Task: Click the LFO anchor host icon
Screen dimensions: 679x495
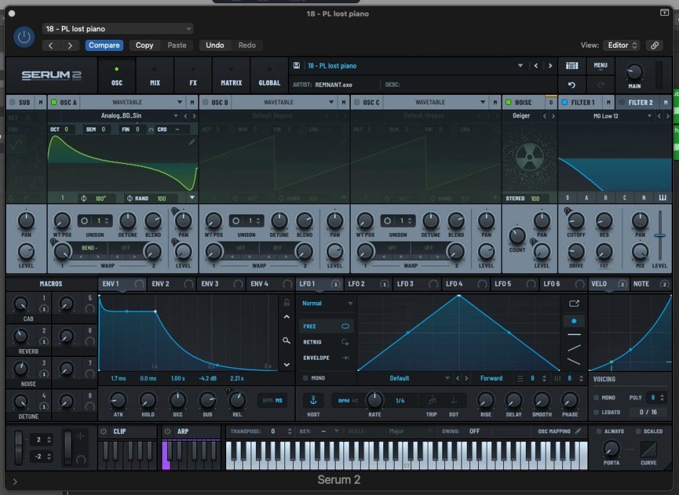Action: click(x=313, y=401)
